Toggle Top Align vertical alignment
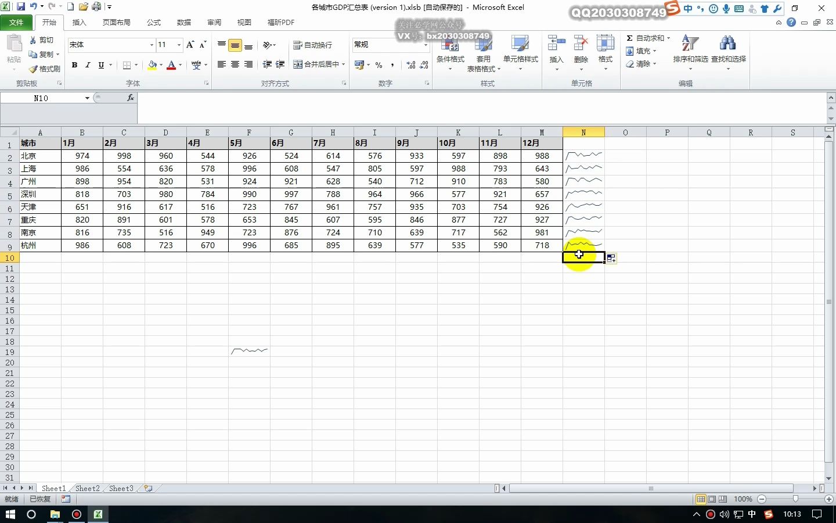836x523 pixels. pyautogui.click(x=222, y=45)
